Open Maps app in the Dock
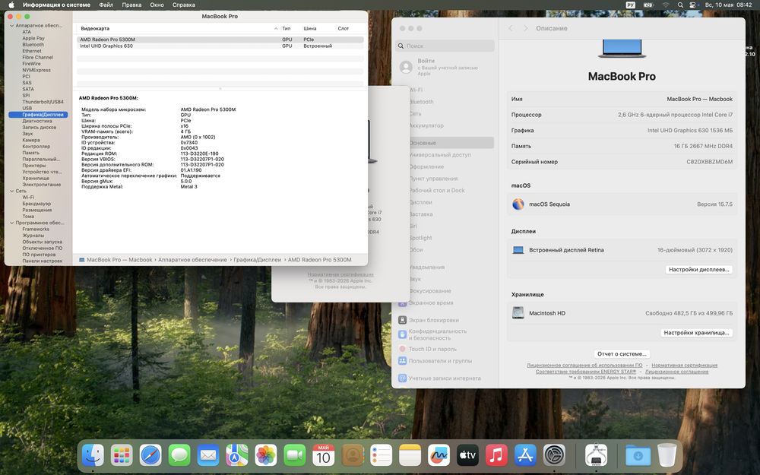Viewport: 760px width, 475px height. (x=237, y=455)
